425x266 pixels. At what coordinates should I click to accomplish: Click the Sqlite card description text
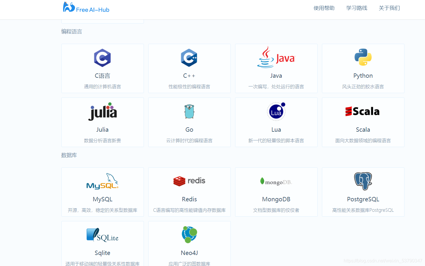(102, 263)
